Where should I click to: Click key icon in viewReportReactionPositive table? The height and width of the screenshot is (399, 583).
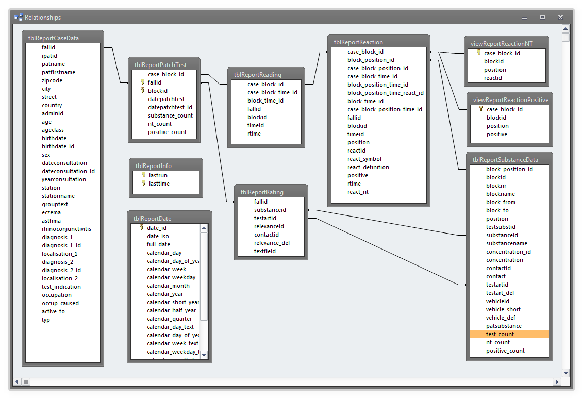481,109
